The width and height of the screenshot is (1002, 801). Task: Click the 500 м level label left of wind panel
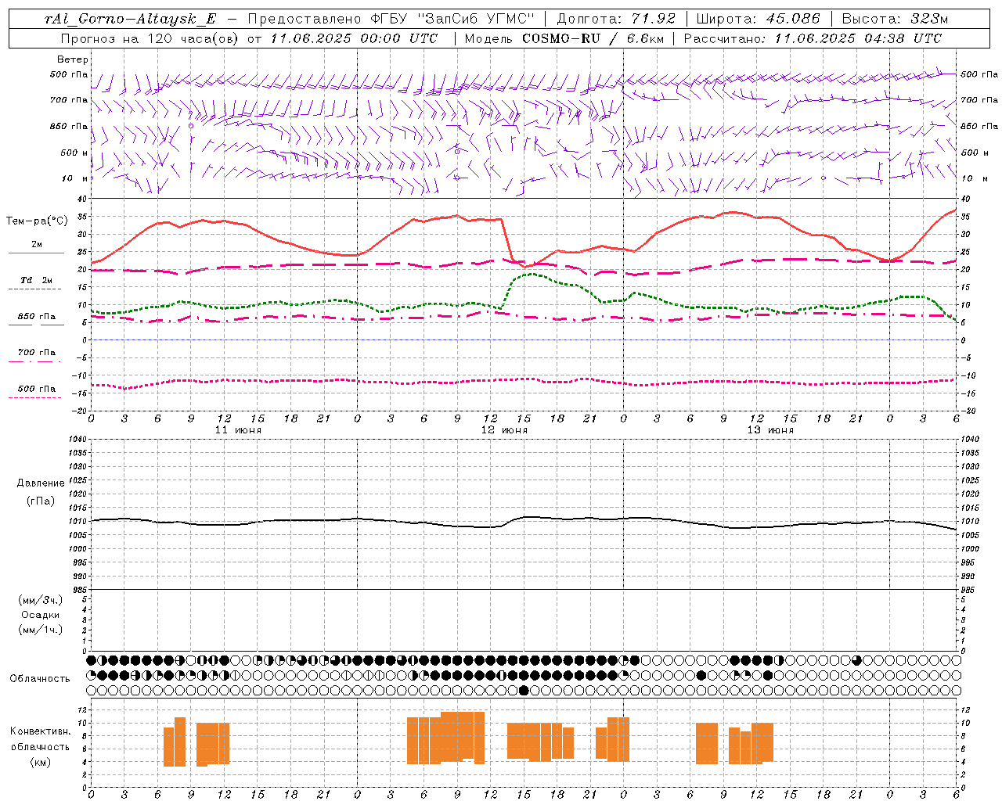point(74,153)
